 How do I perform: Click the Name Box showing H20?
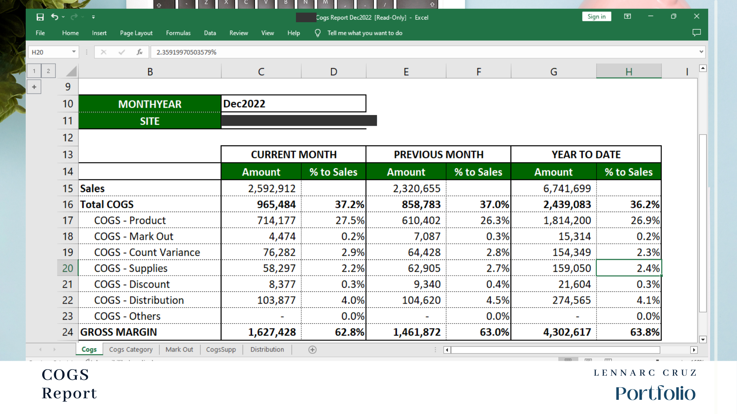[x=50, y=52]
